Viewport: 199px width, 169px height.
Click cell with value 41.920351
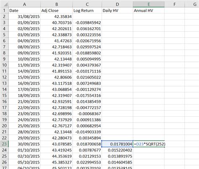pyautogui.click(x=57, y=53)
